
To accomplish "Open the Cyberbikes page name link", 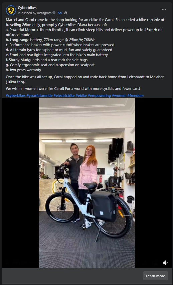I will pos(27,8).
